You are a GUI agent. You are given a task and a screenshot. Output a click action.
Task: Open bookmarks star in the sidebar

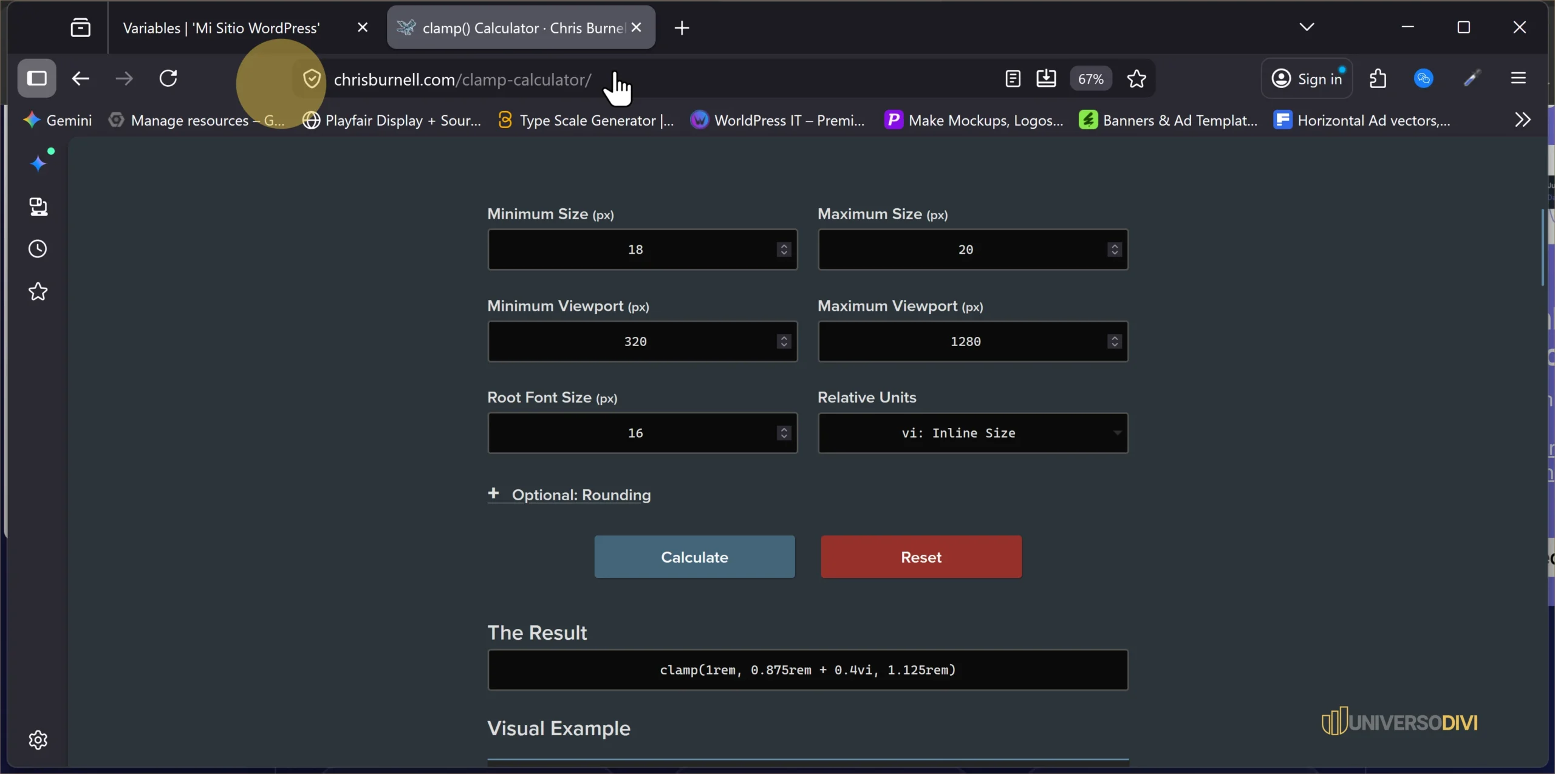pos(38,292)
